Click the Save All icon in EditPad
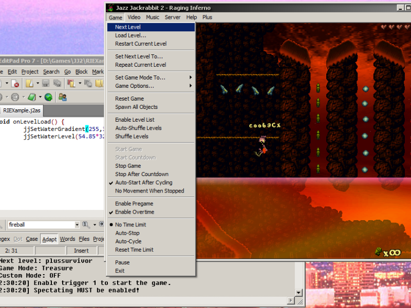The image size is (411, 308). [x=57, y=84]
